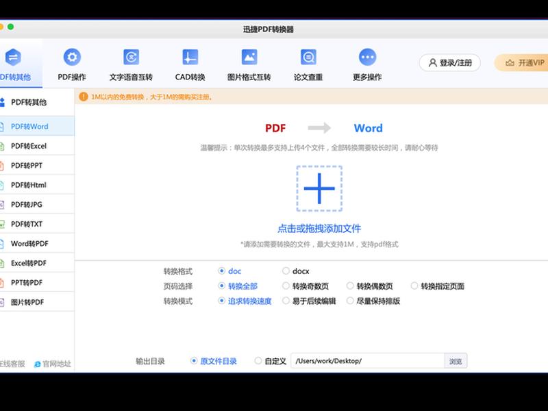This screenshot has height=411, width=548.
Task: Select 尽量保持排版 conversion mode
Action: [350, 301]
